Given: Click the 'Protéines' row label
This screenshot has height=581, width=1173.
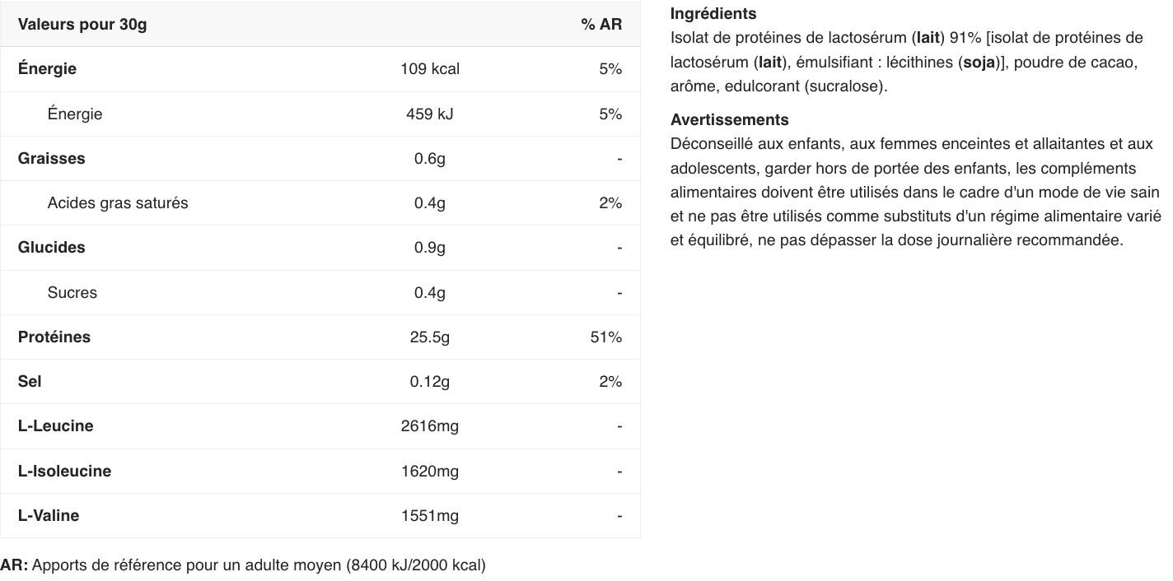Looking at the screenshot, I should [x=54, y=337].
